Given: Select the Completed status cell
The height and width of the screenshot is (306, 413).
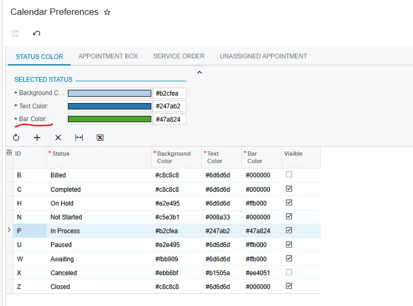Looking at the screenshot, I should 99,189.
